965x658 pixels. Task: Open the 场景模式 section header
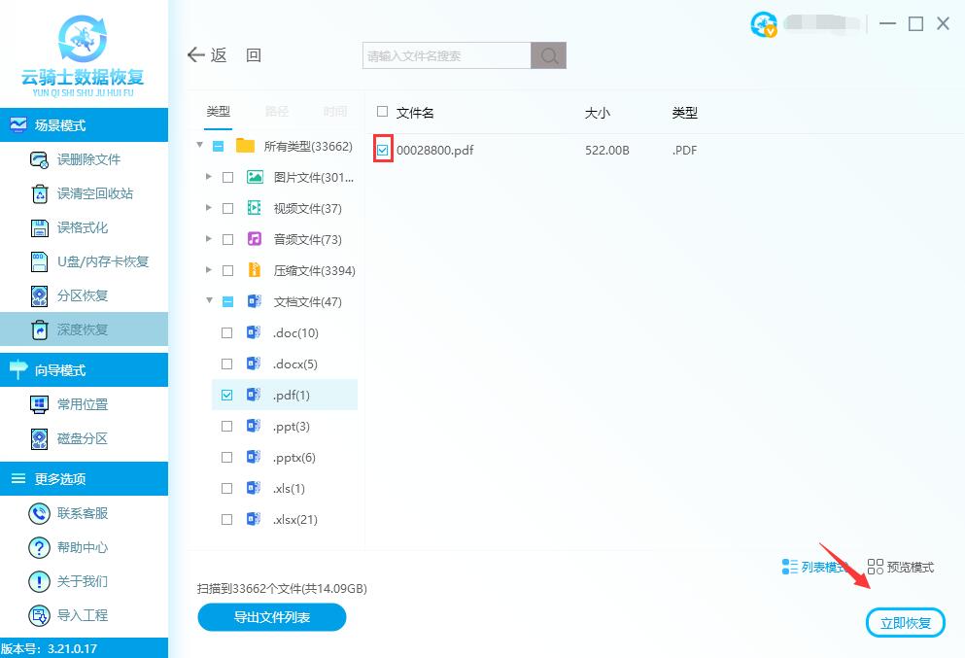(x=84, y=125)
